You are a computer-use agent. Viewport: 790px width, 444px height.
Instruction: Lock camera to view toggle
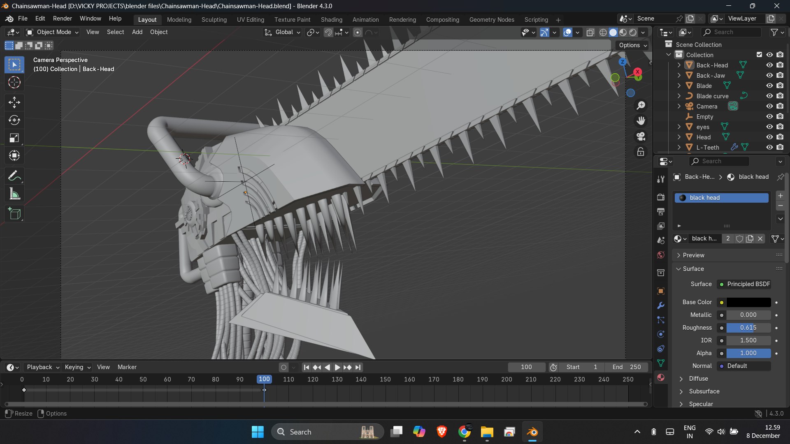click(x=641, y=152)
